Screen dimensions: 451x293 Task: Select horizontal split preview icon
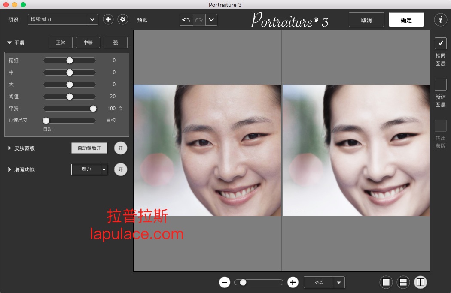(403, 282)
